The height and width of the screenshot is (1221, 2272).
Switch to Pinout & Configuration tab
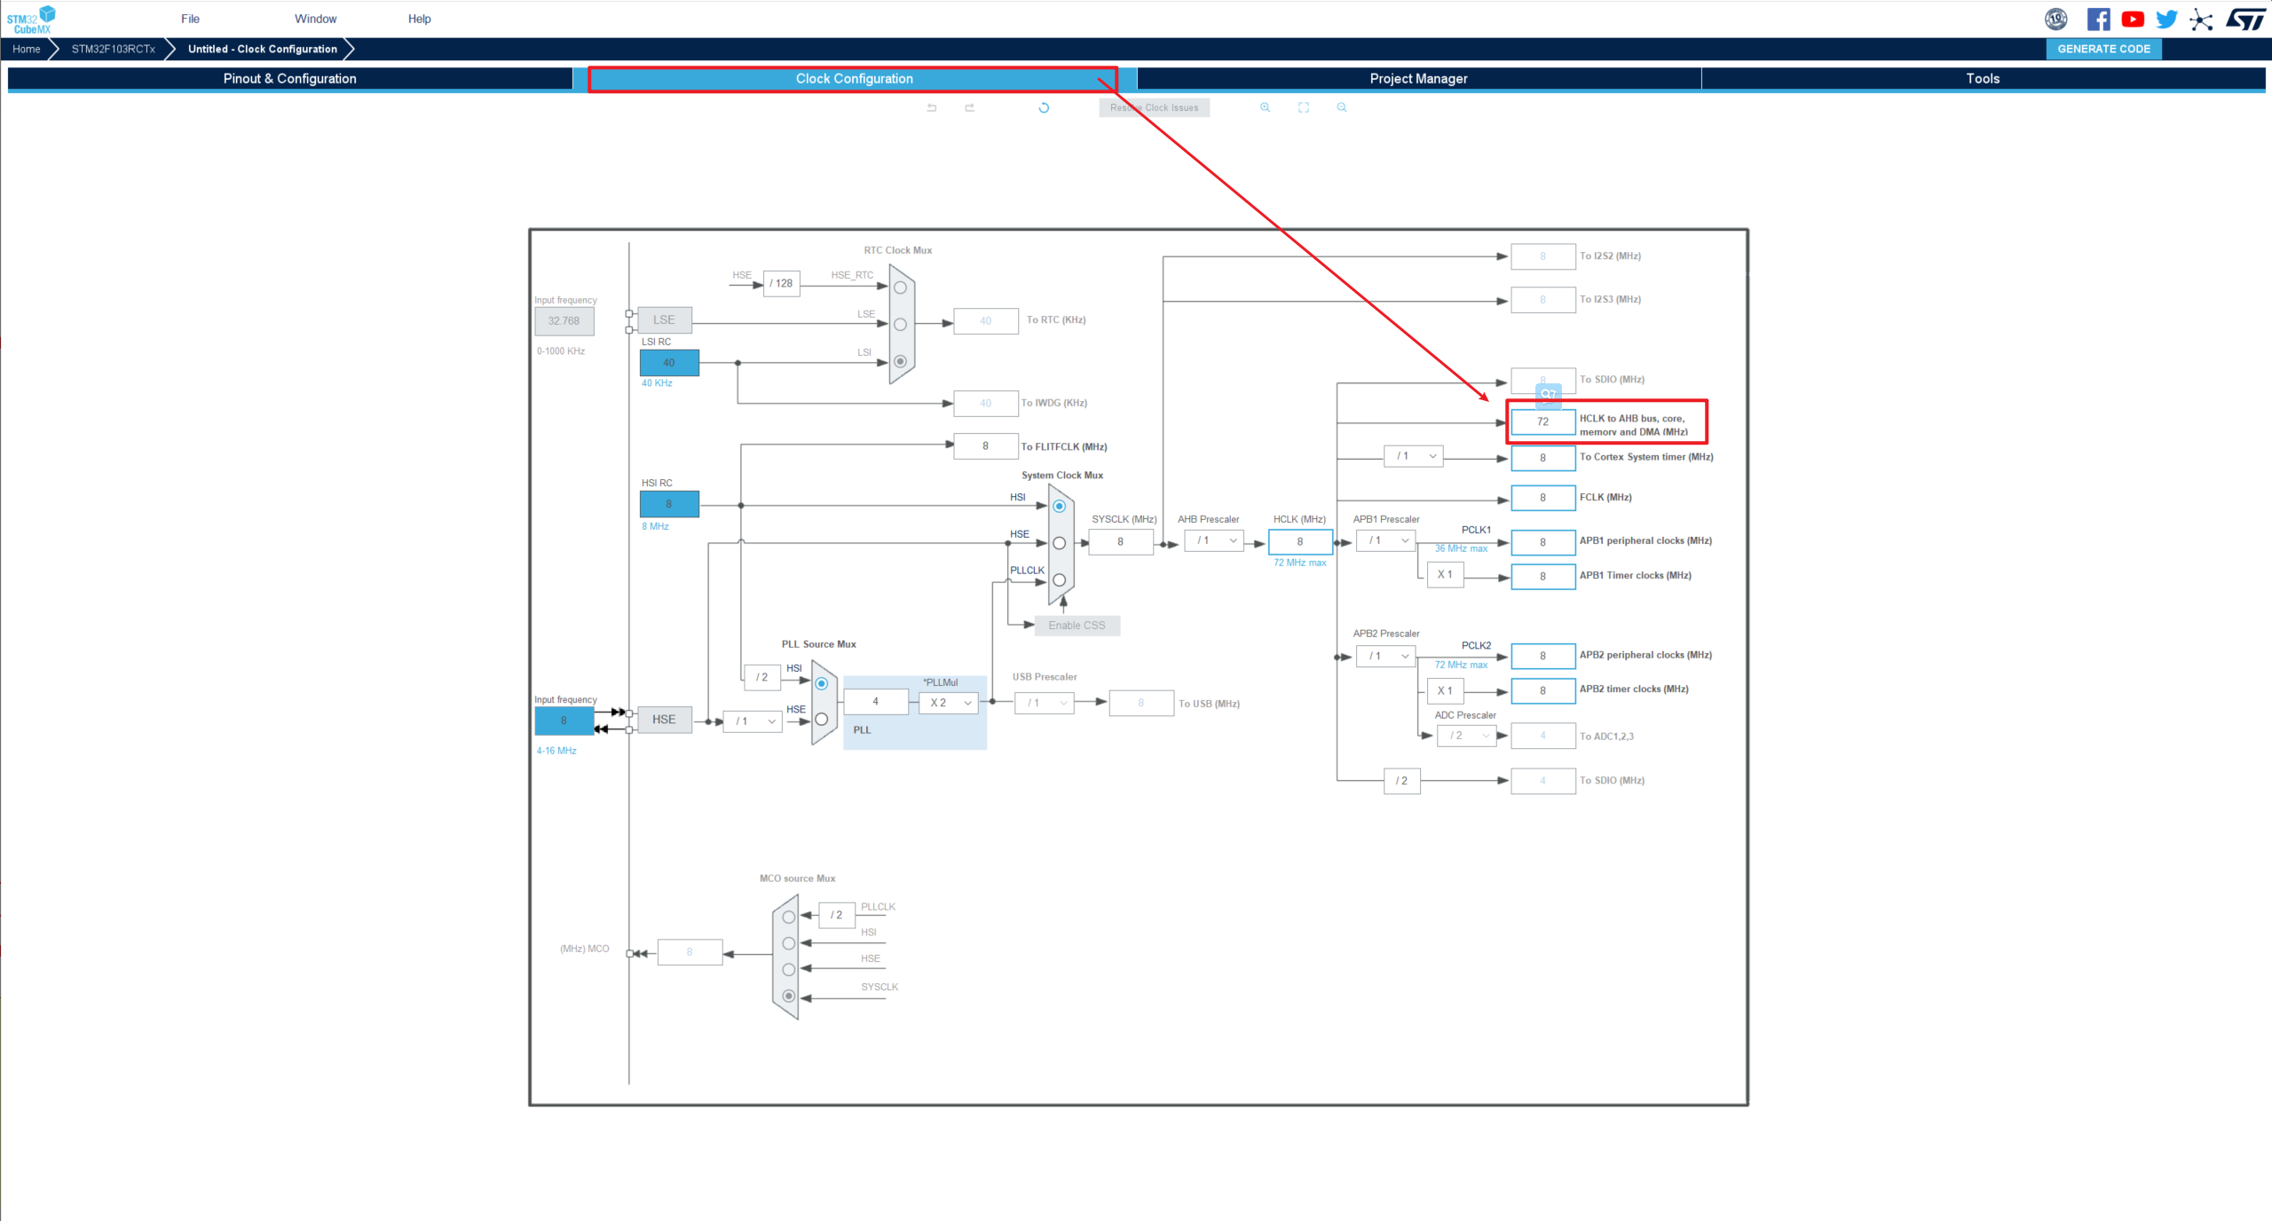click(x=289, y=79)
